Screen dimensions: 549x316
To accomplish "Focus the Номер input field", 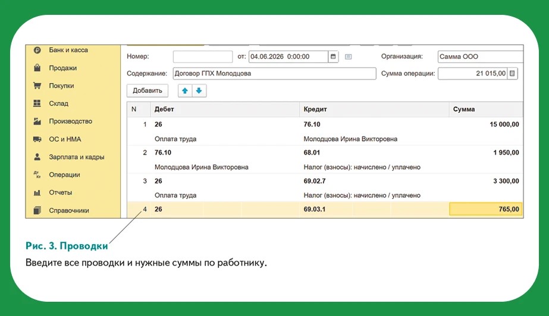I will coord(203,56).
